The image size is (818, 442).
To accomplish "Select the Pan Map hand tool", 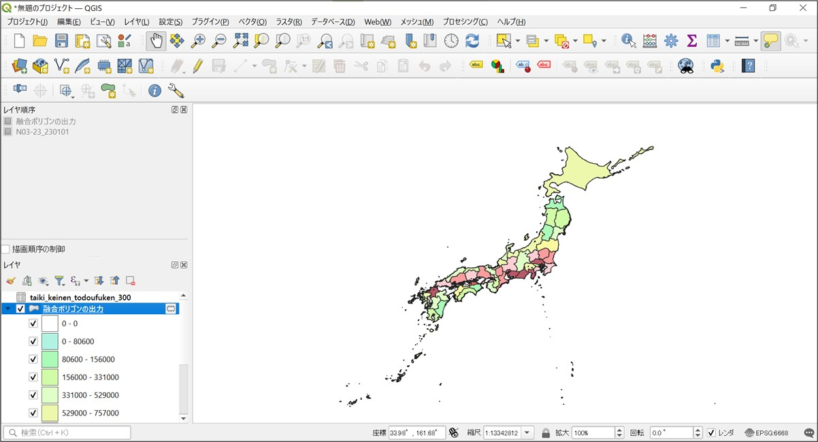I will (x=156, y=41).
